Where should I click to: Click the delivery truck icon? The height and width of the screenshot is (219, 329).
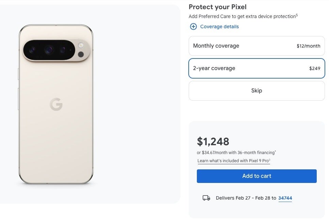[206, 198]
